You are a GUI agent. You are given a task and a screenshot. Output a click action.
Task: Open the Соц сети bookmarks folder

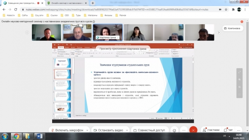[37, 16]
